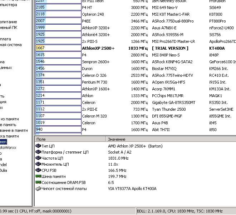Open the tree item ending in 'otoWorxx'
Screen dimensions: 236x215
tap(8, 147)
